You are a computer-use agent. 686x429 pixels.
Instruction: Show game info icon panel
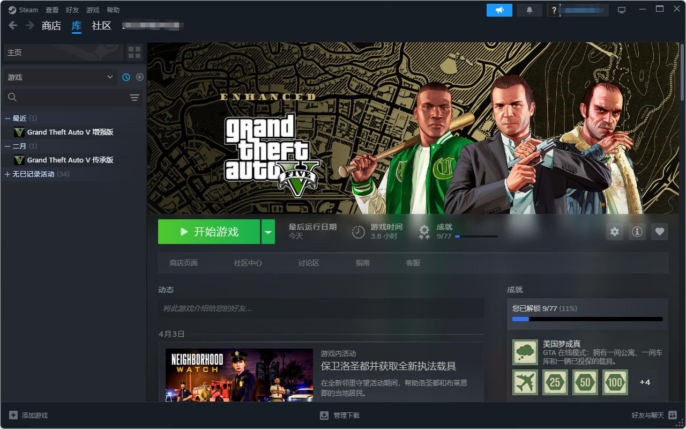pyautogui.click(x=637, y=232)
